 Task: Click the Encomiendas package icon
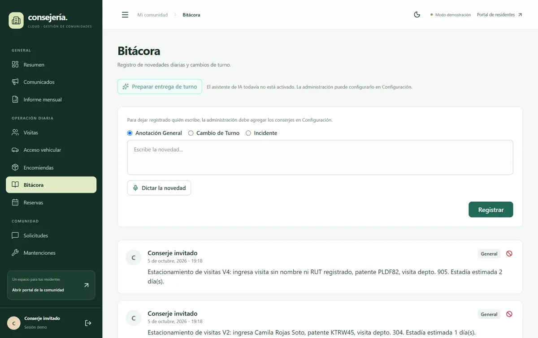coord(15,167)
